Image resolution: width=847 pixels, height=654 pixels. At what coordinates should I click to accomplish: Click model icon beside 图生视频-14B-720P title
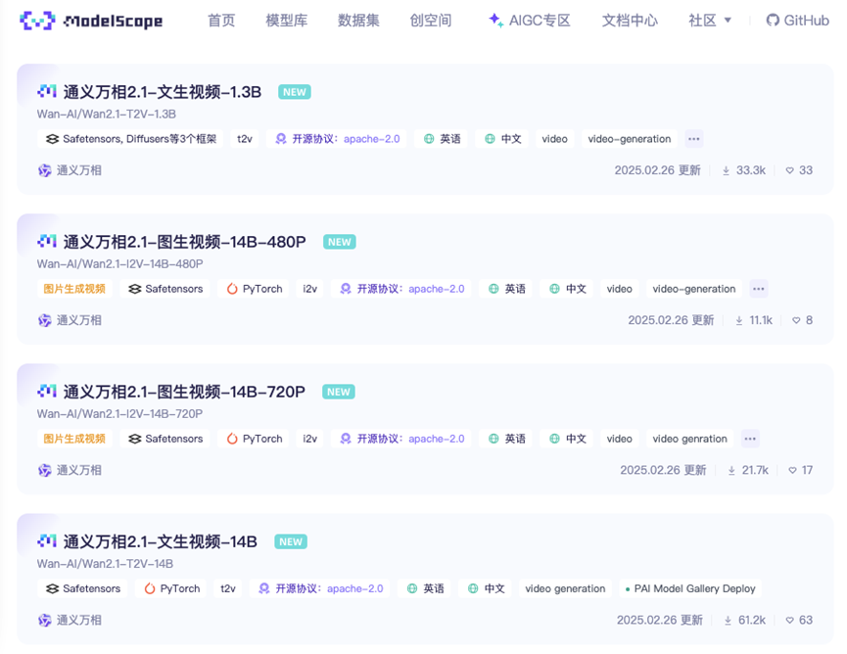pyautogui.click(x=47, y=391)
